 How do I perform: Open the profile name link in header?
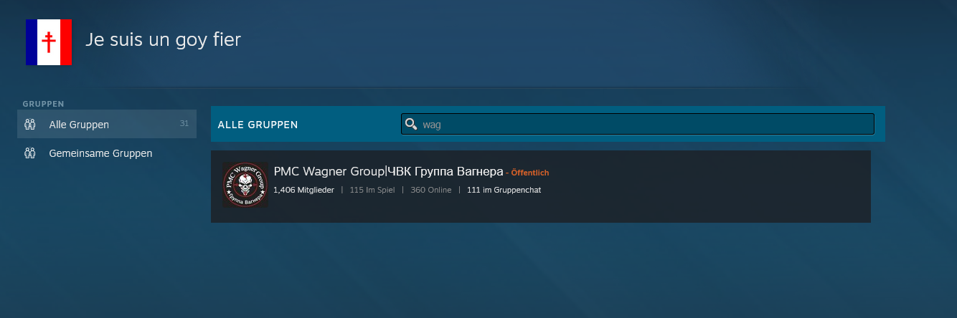tap(163, 40)
